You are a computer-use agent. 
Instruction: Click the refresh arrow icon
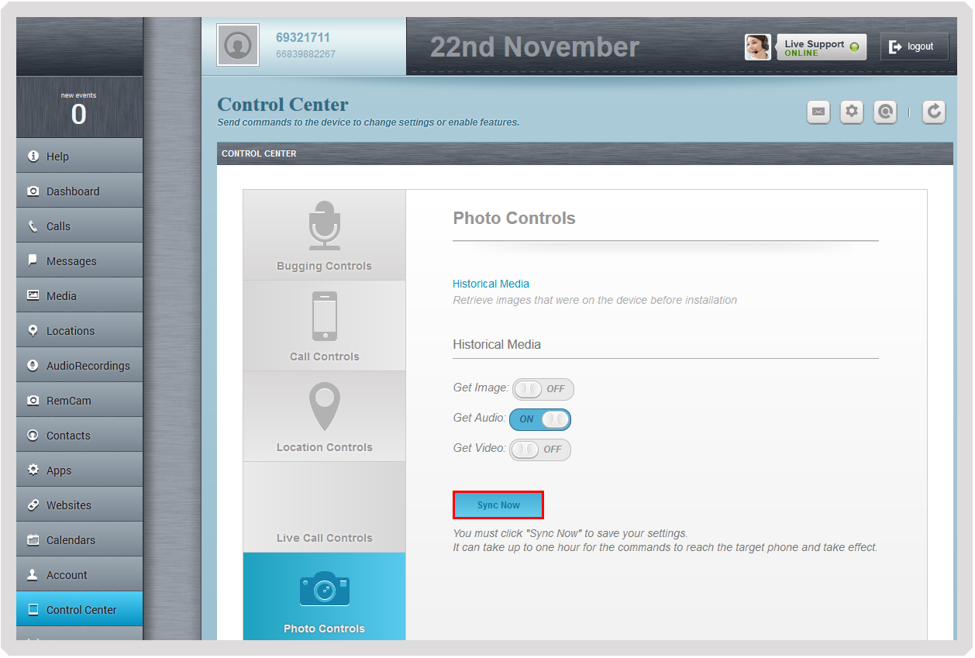pos(934,112)
